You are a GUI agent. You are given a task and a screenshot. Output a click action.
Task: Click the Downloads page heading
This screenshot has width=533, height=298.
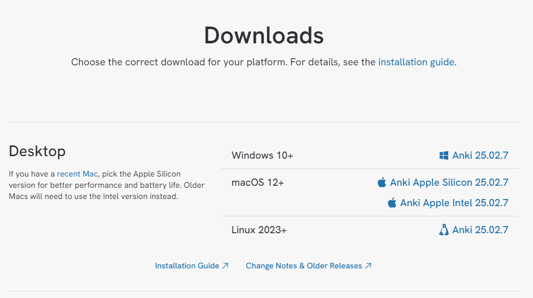click(264, 35)
